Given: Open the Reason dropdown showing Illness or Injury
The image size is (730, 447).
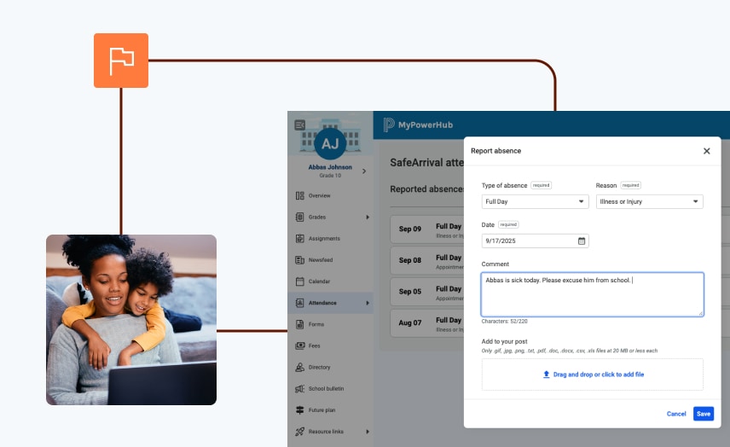Looking at the screenshot, I should 650,201.
